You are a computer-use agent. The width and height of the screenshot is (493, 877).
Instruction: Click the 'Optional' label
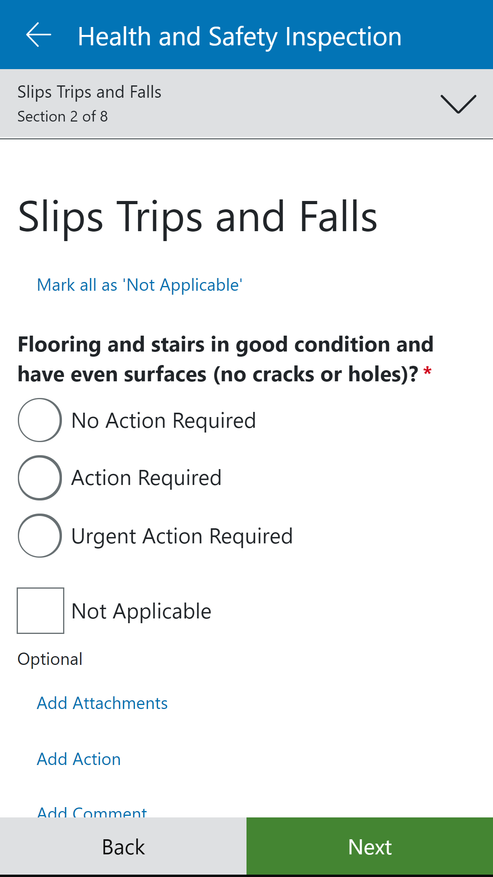50,658
